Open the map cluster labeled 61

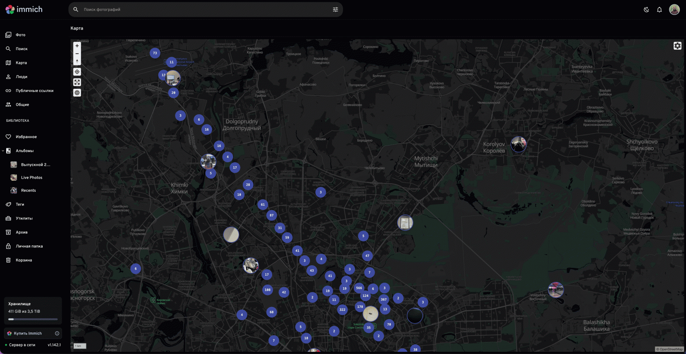pyautogui.click(x=263, y=204)
